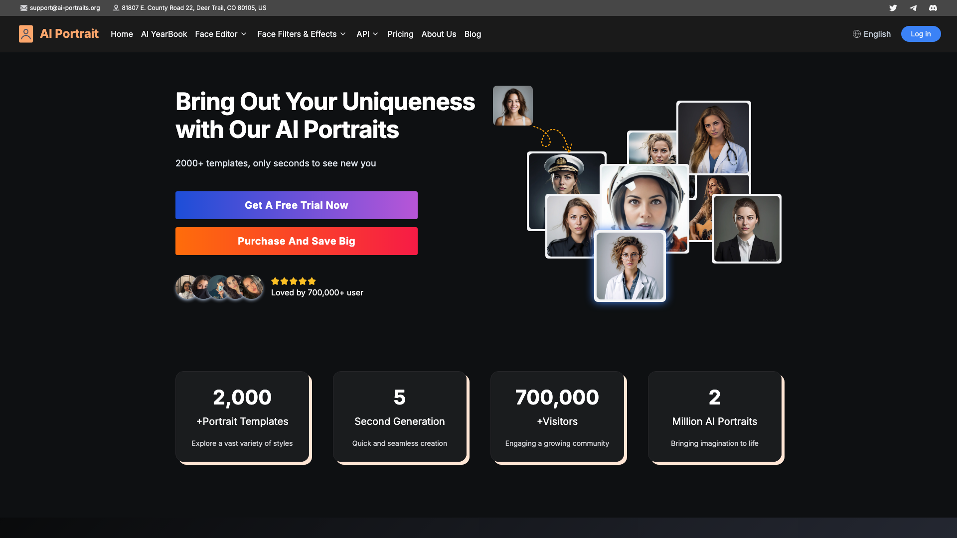Click '2000+ templates, only seconds' subtitle
This screenshot has width=957, height=538.
point(276,163)
